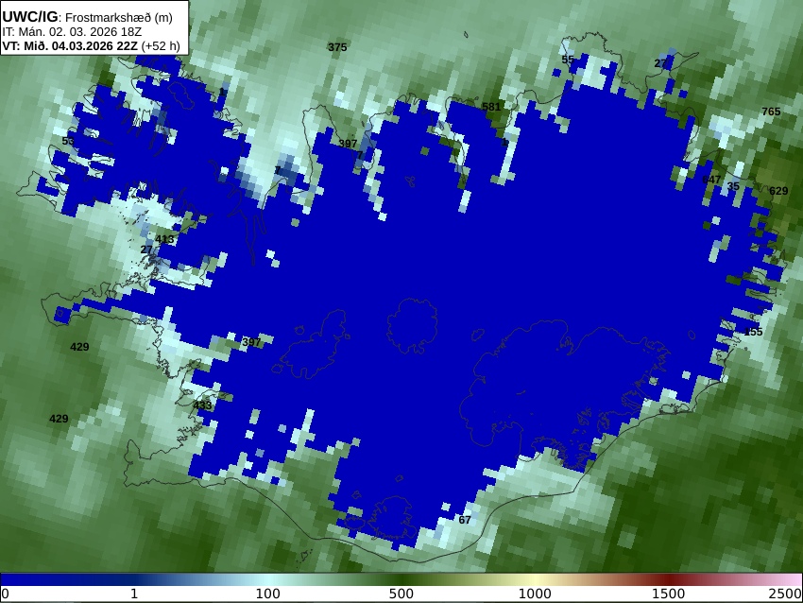The height and width of the screenshot is (603, 803).
Task: Click color scale tick label 1
Action: [134, 594]
